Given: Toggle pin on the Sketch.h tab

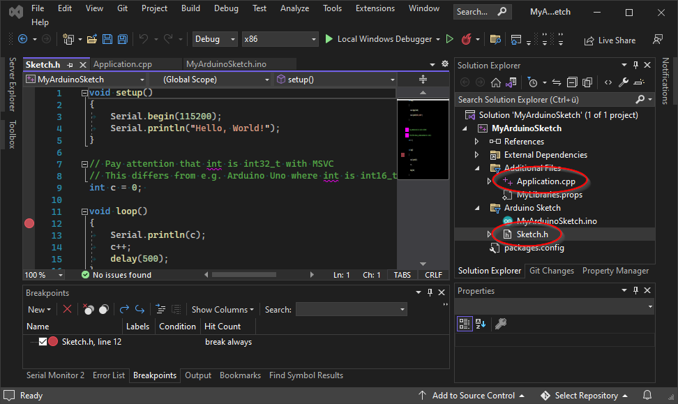Looking at the screenshot, I should pyautogui.click(x=70, y=65).
